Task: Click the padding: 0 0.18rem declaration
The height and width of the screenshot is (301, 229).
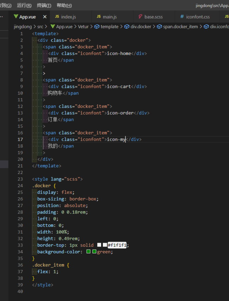Action: point(63,212)
